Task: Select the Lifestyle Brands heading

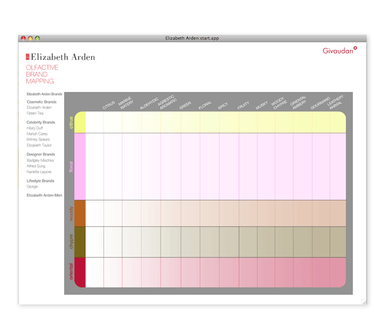Action: point(40,181)
